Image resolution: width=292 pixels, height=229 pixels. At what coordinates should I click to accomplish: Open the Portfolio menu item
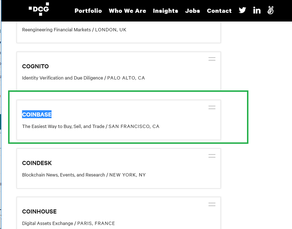point(88,11)
